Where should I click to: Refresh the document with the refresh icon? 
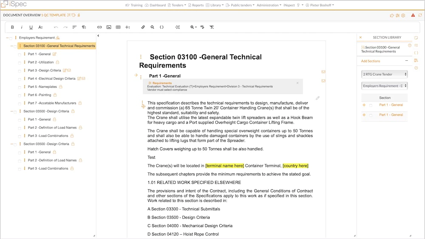click(x=420, y=15)
